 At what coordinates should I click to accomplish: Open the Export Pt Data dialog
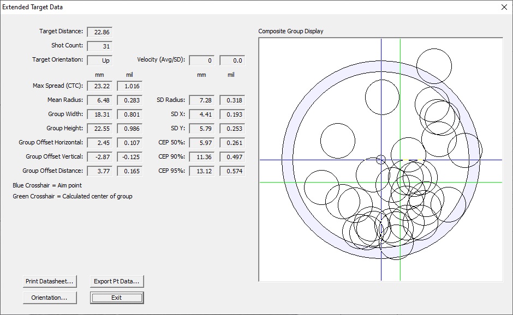(117, 281)
